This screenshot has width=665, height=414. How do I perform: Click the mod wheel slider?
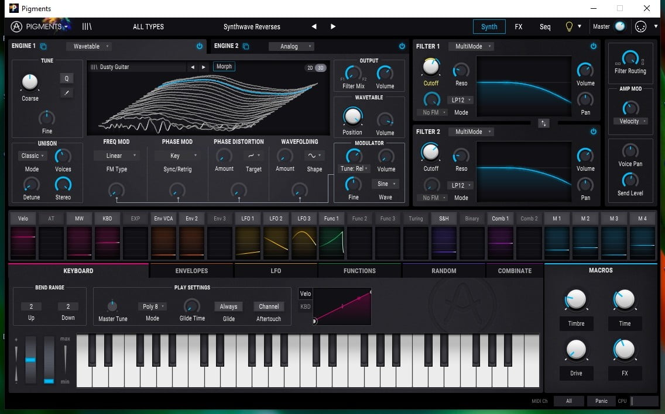point(49,360)
